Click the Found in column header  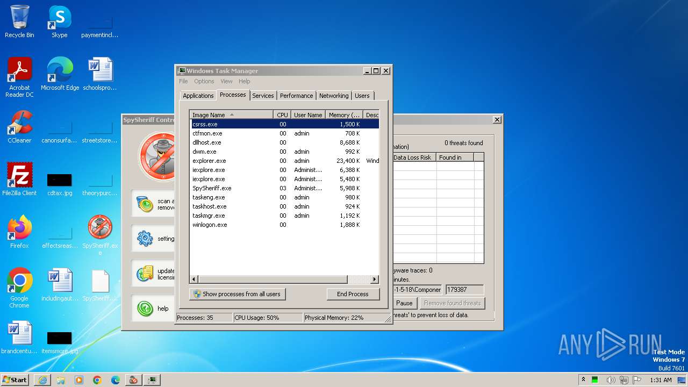tap(455, 157)
